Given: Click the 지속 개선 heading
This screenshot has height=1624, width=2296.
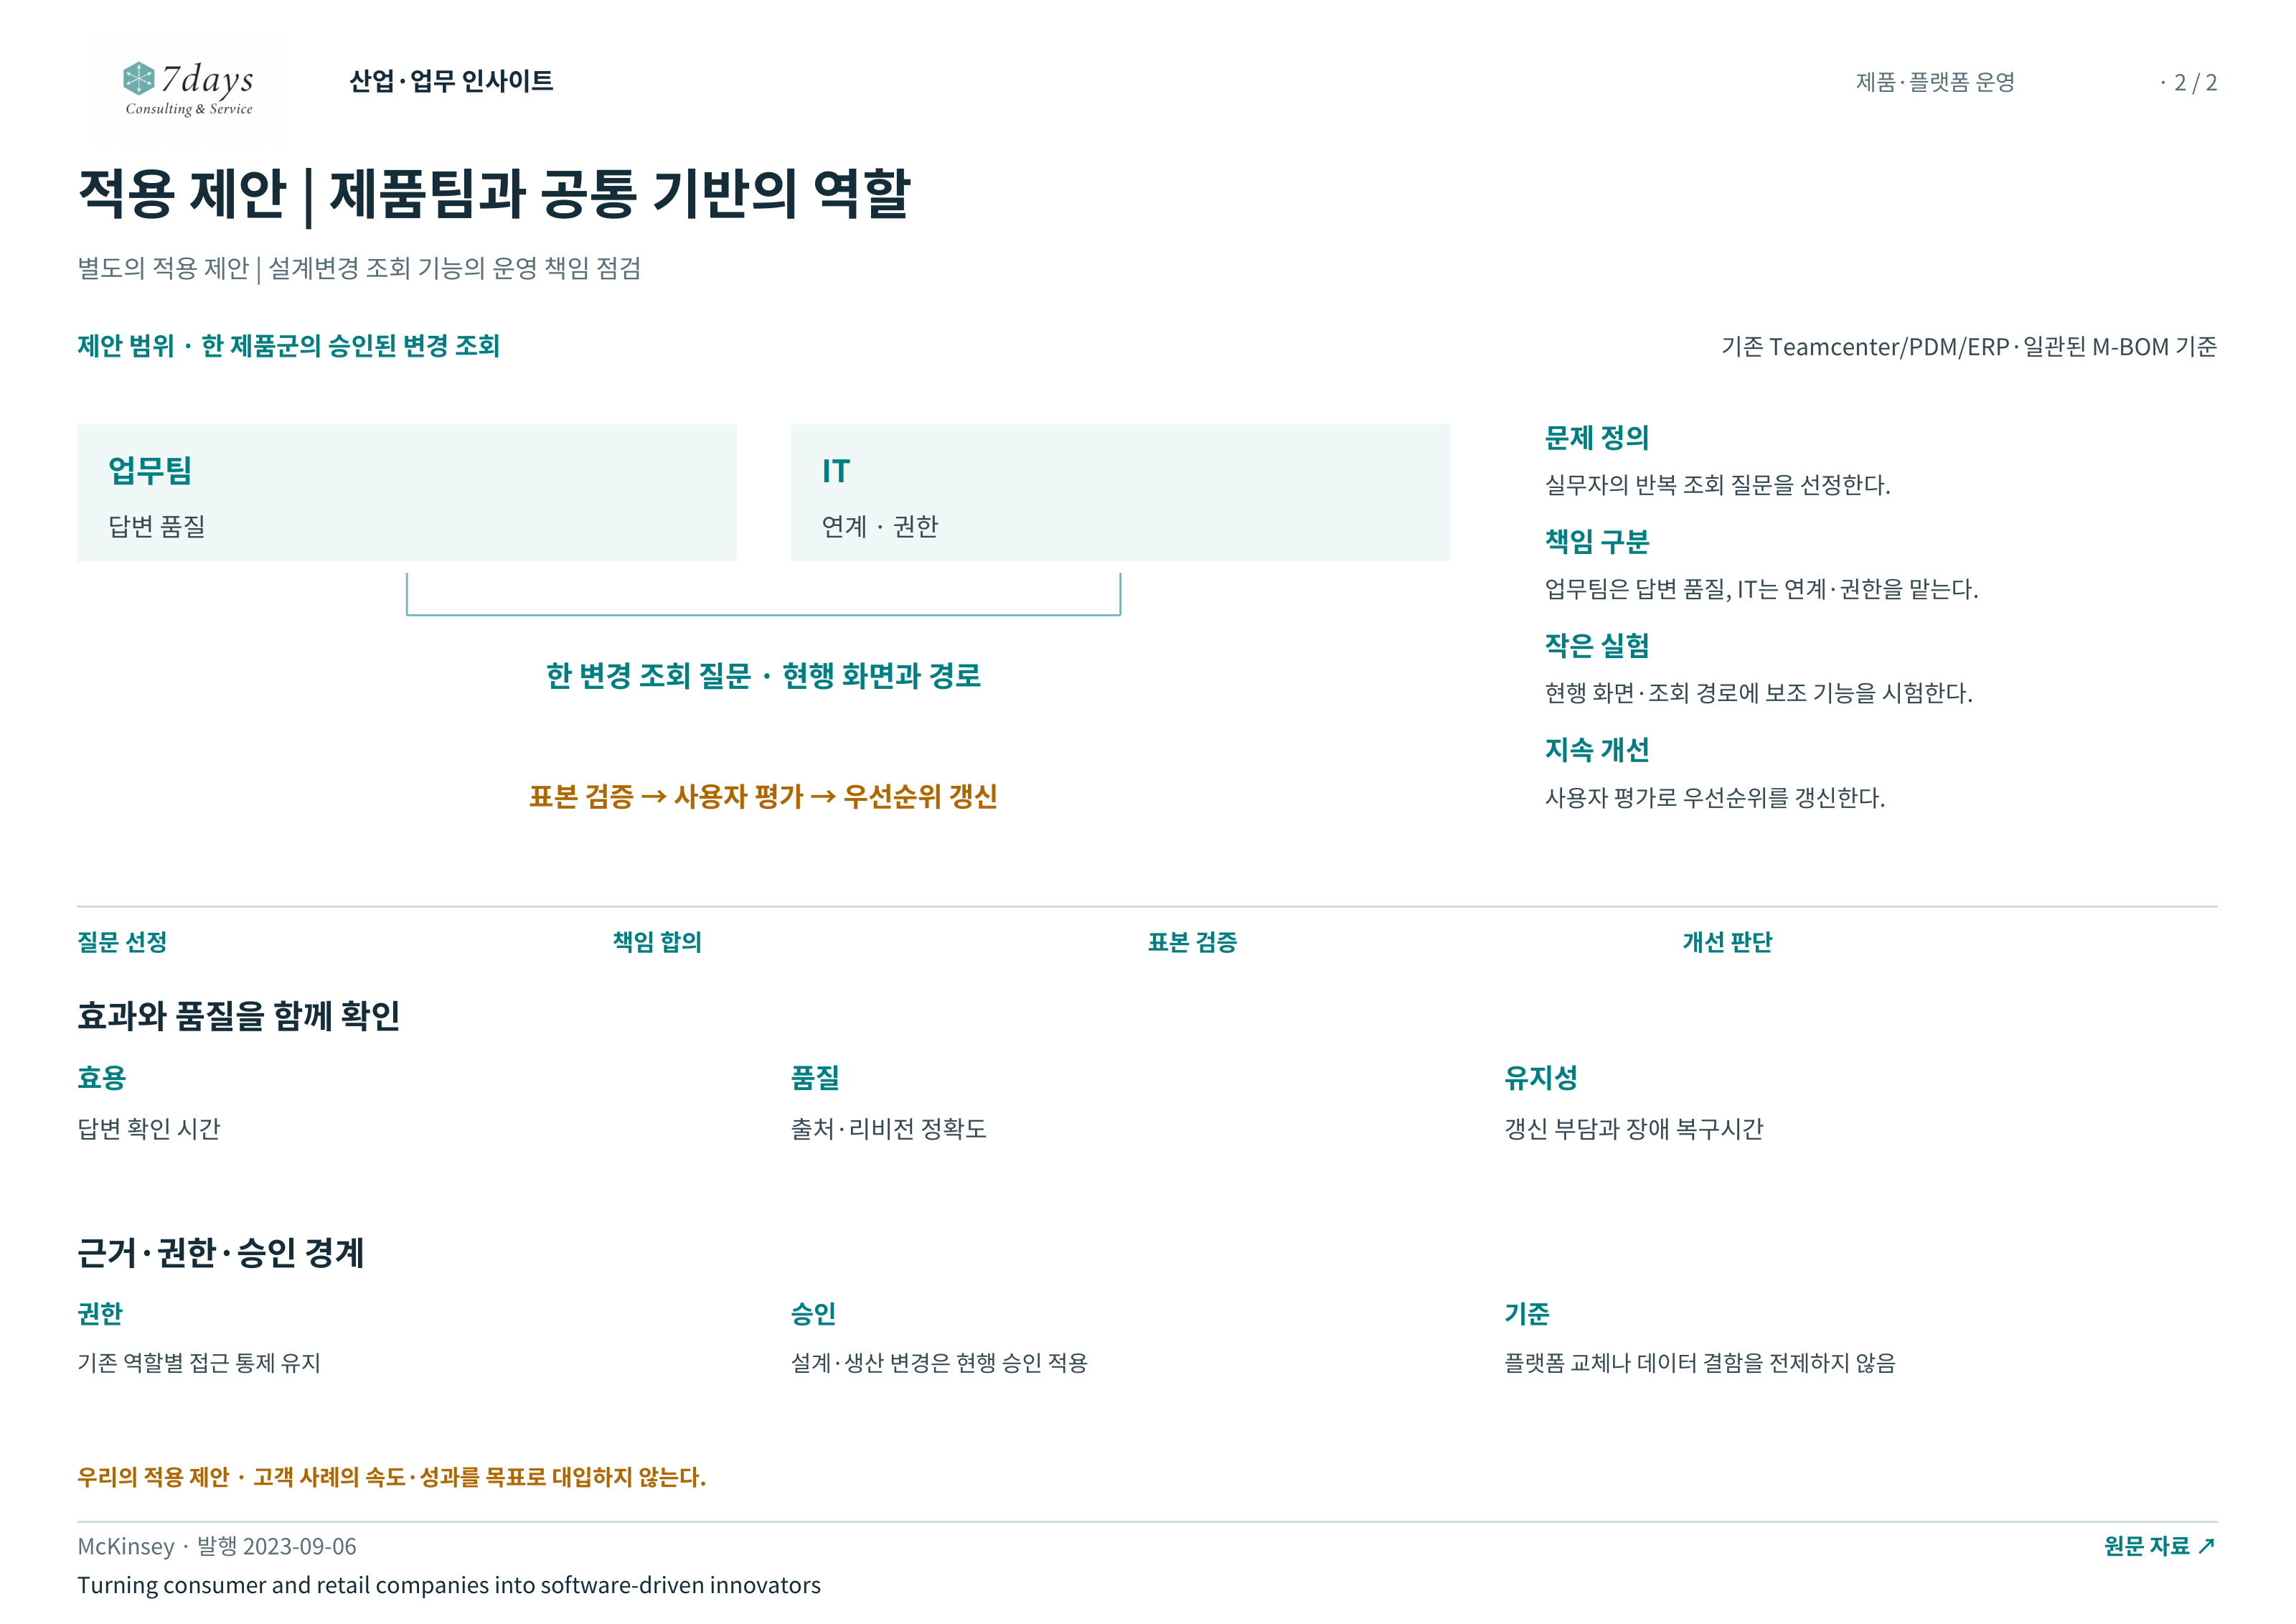Looking at the screenshot, I should click(1597, 750).
